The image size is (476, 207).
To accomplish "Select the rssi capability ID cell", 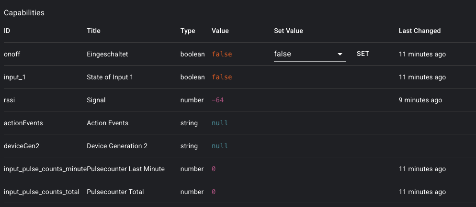I will click(9, 100).
